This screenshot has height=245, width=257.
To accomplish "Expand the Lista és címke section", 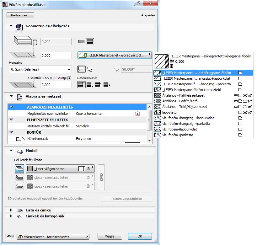I will [x=11, y=210].
